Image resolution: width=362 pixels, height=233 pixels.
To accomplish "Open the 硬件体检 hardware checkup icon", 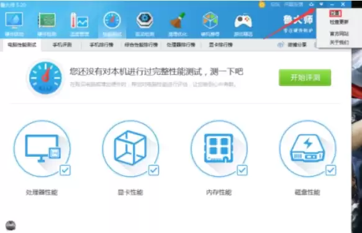I will [x=14, y=20].
